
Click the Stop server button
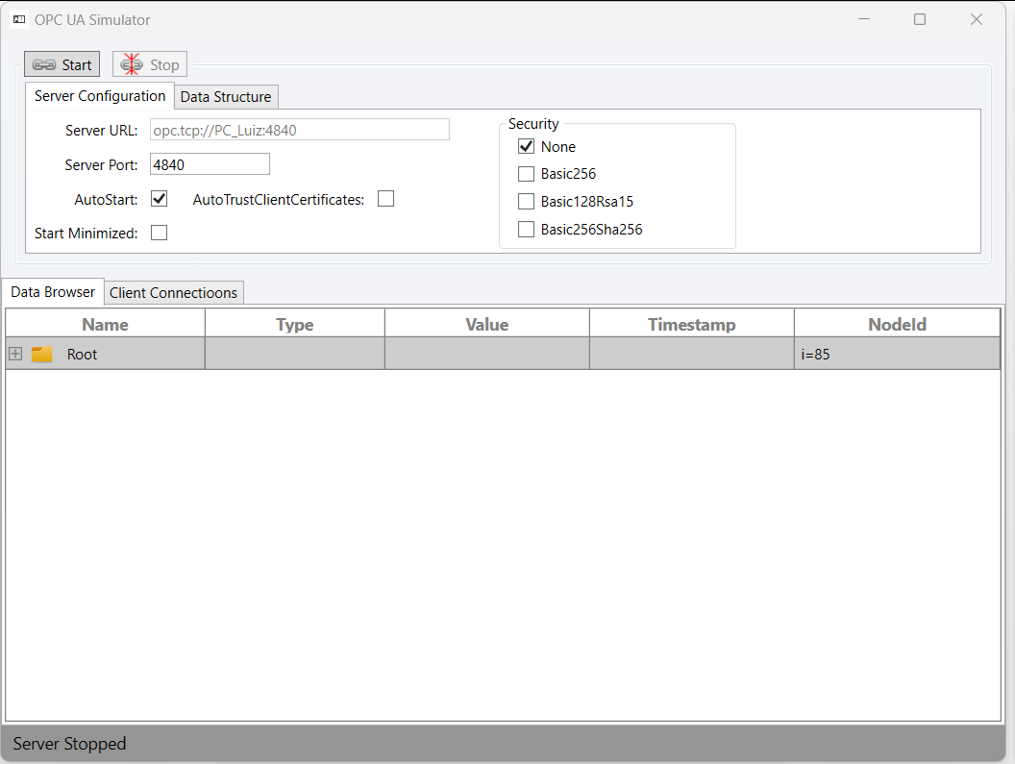click(150, 64)
